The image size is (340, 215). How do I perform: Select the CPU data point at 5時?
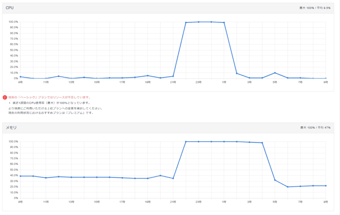pyautogui.click(x=275, y=73)
